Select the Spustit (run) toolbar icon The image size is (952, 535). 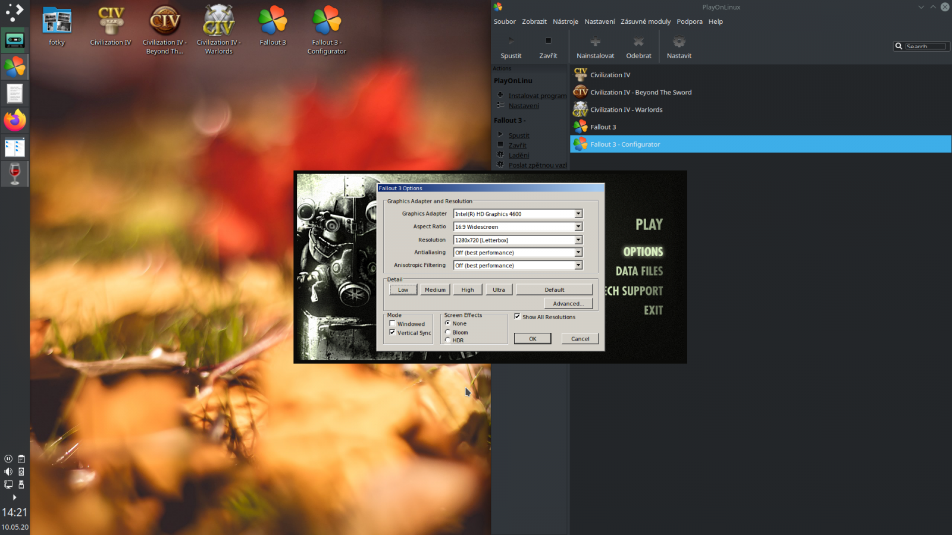click(511, 46)
